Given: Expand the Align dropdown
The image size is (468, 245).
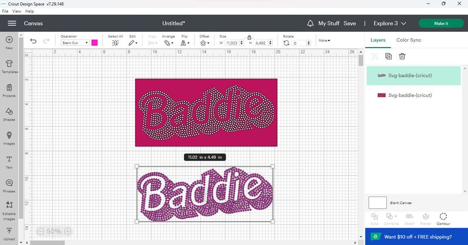Looking at the screenshot, I should point(152,43).
